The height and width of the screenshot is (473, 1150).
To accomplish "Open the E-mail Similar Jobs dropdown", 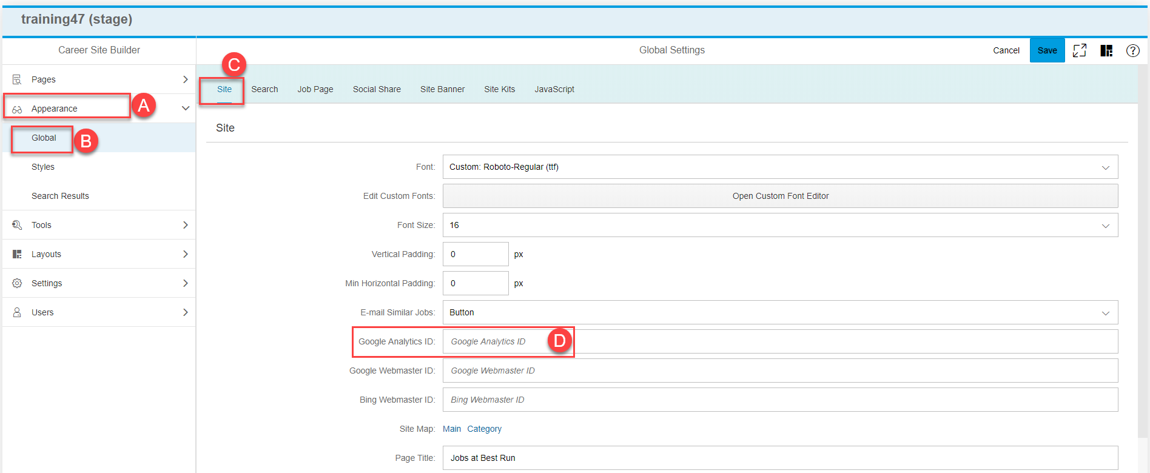I will (780, 312).
